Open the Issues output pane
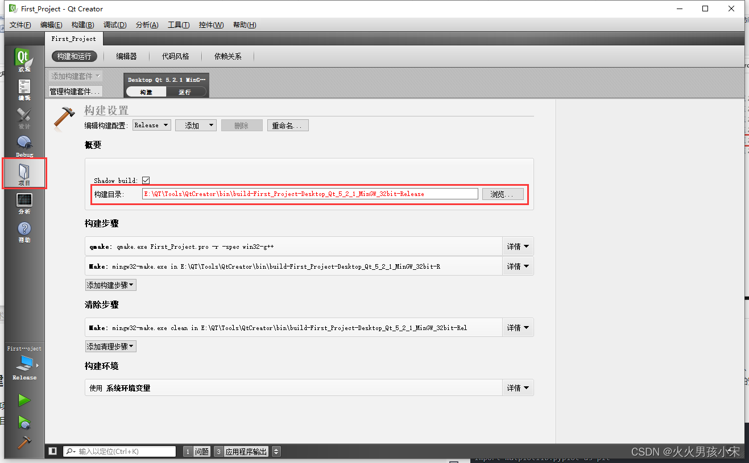The height and width of the screenshot is (463, 749). coord(197,451)
